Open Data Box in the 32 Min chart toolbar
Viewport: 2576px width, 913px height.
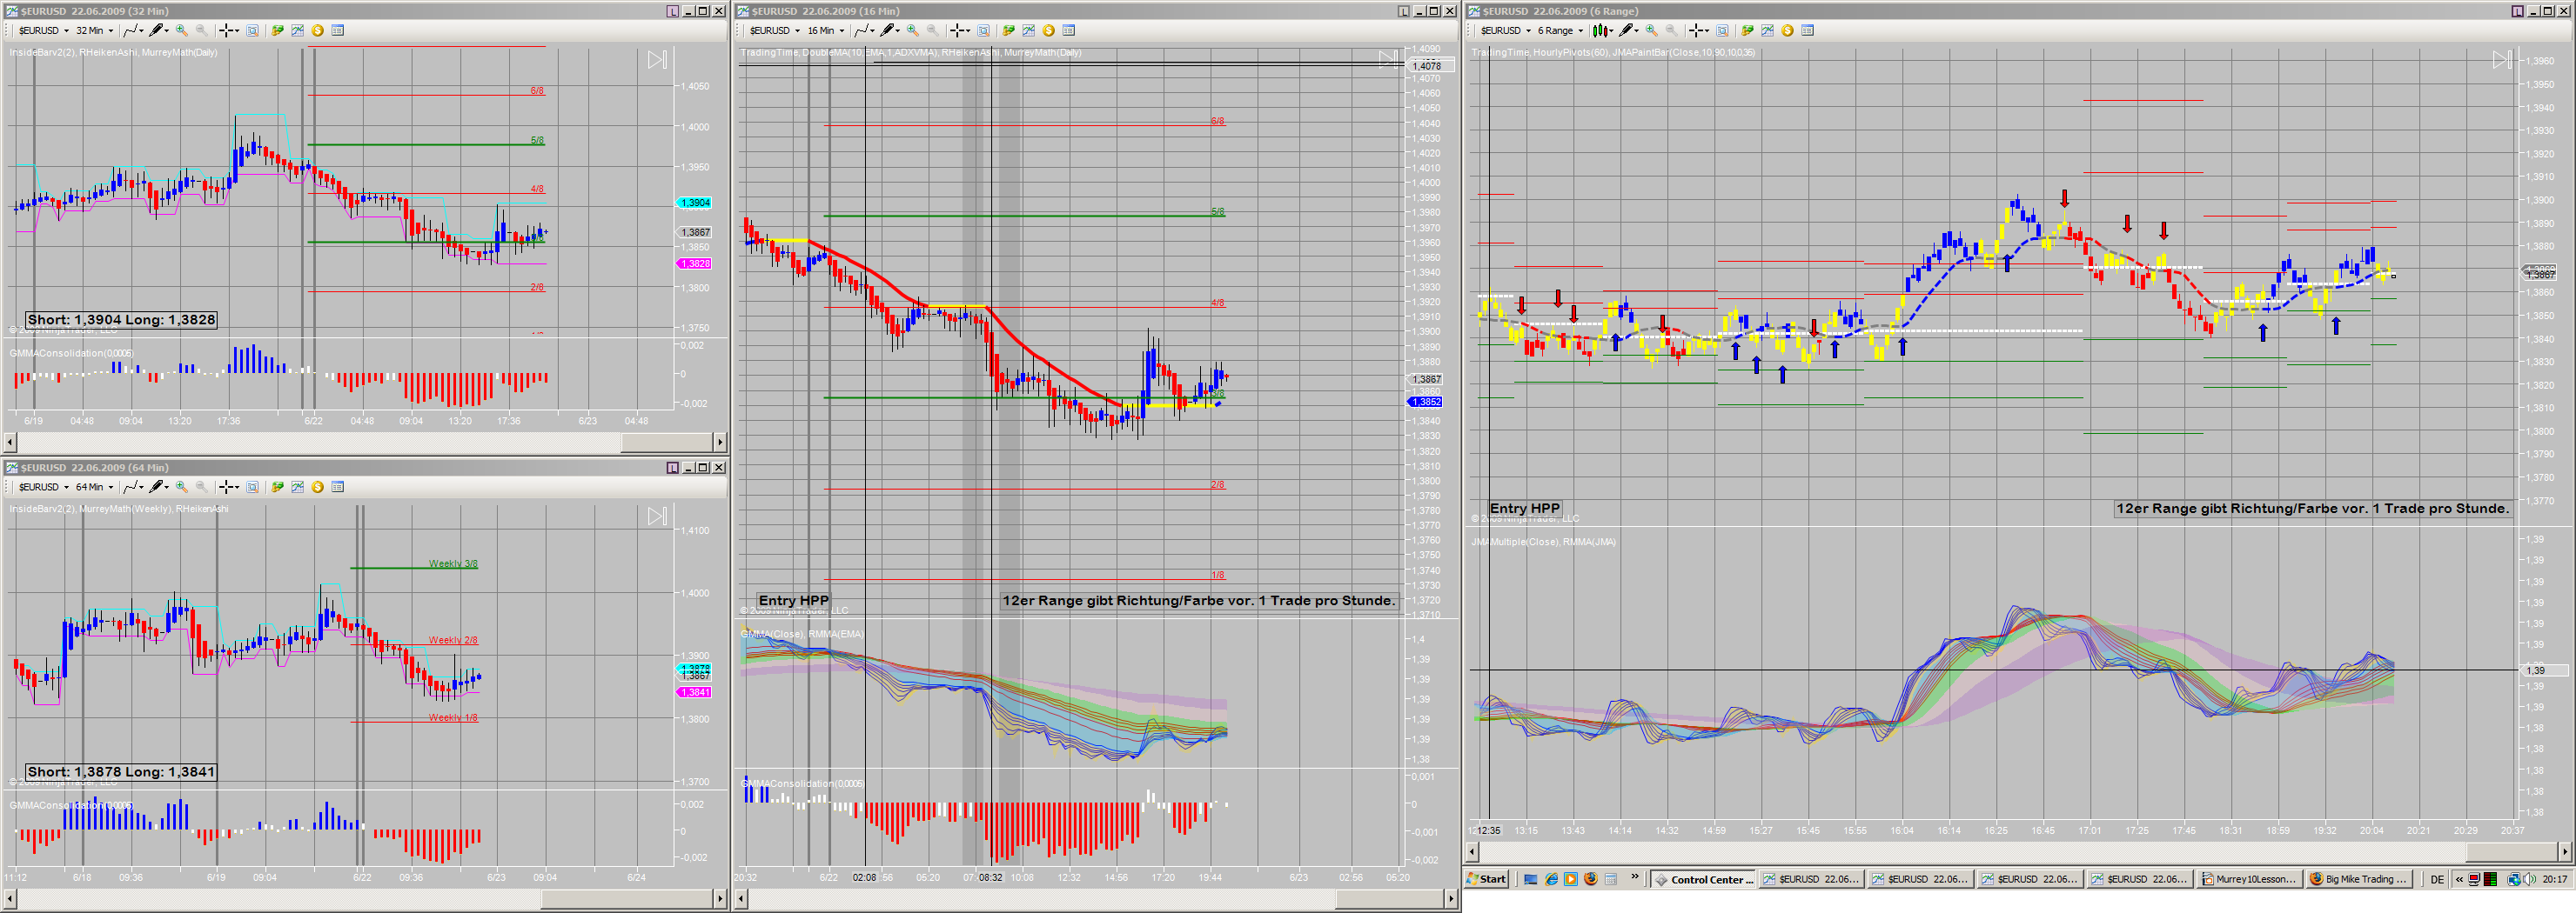click(252, 31)
